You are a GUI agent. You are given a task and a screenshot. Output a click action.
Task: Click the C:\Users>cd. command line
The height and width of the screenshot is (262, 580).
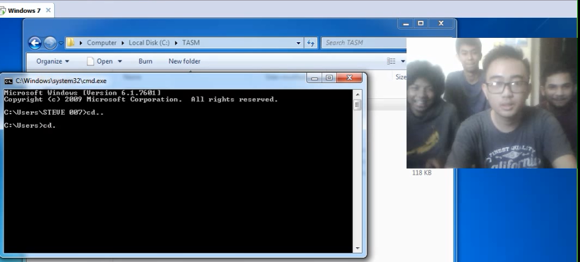coord(30,126)
